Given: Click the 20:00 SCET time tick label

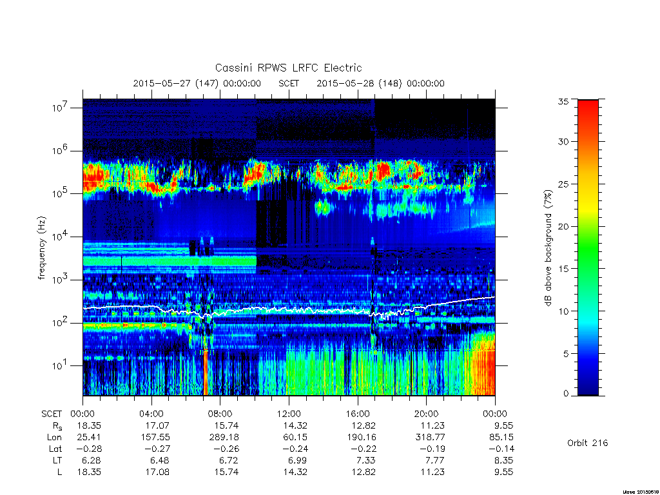Looking at the screenshot, I should [426, 414].
